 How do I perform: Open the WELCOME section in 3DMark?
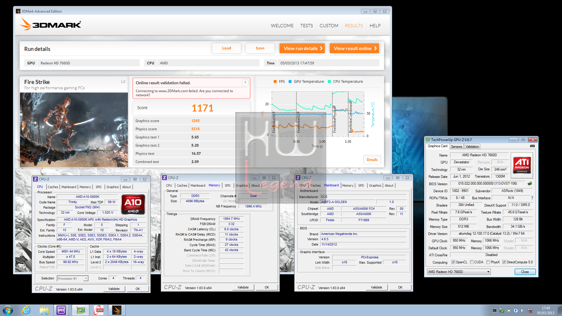pyautogui.click(x=282, y=26)
